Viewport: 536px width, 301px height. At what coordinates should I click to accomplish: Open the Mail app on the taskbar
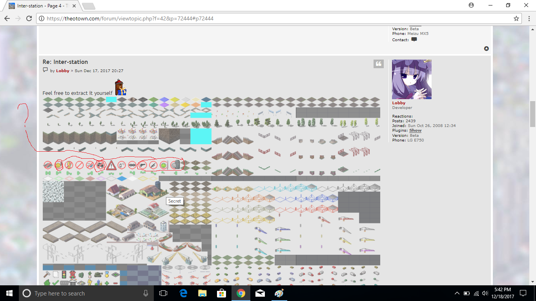tap(260, 293)
